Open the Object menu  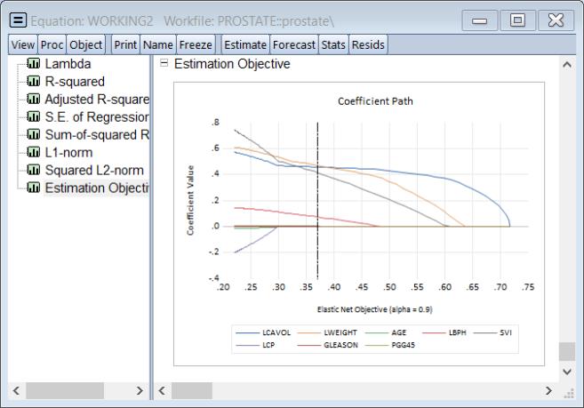coord(86,44)
